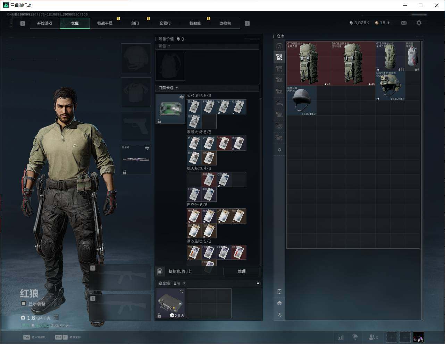Switch to the 特勤处 tab

point(195,23)
